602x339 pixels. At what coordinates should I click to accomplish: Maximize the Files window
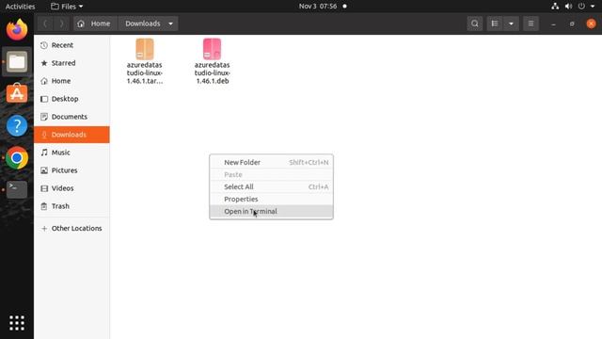coord(572,24)
